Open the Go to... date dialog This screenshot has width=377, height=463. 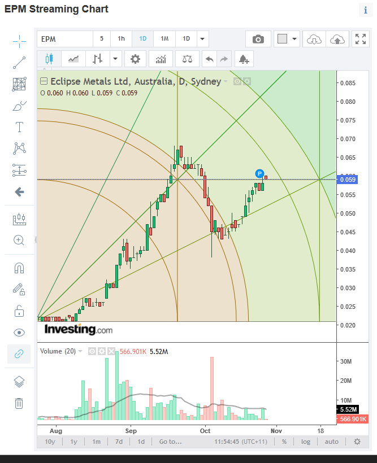click(170, 442)
